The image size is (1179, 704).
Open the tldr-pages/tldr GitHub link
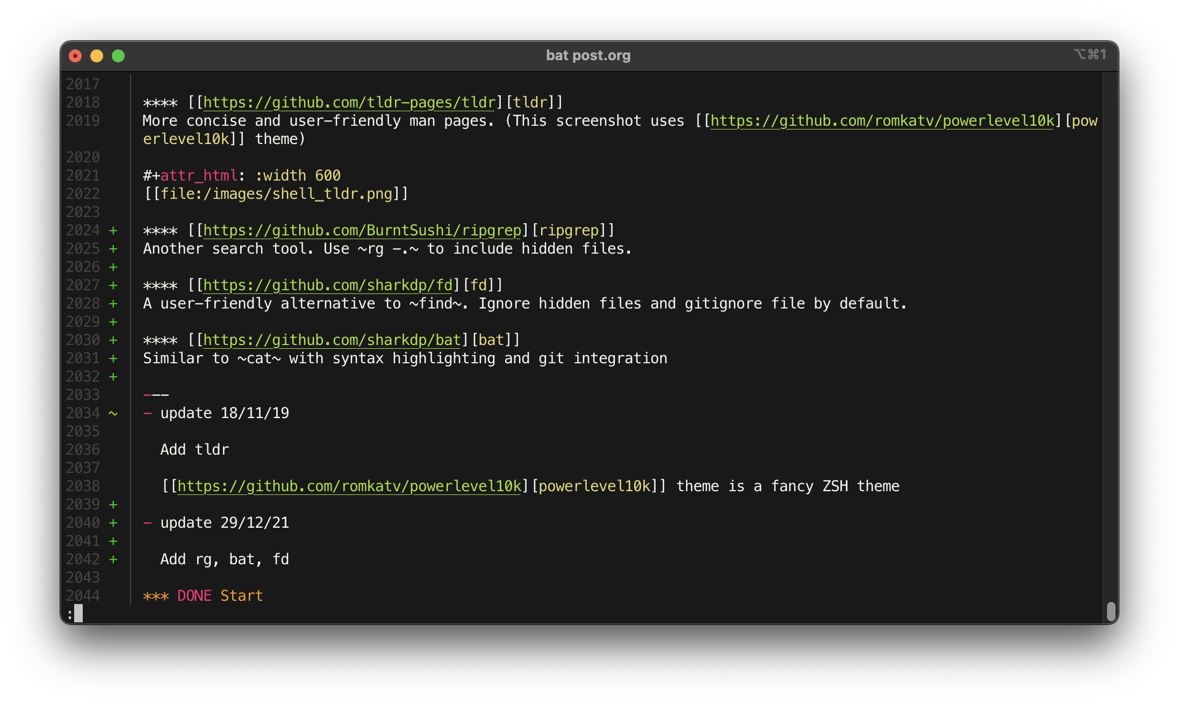coord(349,102)
